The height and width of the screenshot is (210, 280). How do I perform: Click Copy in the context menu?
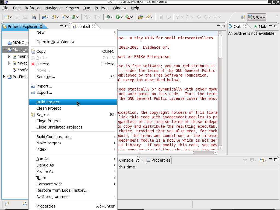coord(73,51)
